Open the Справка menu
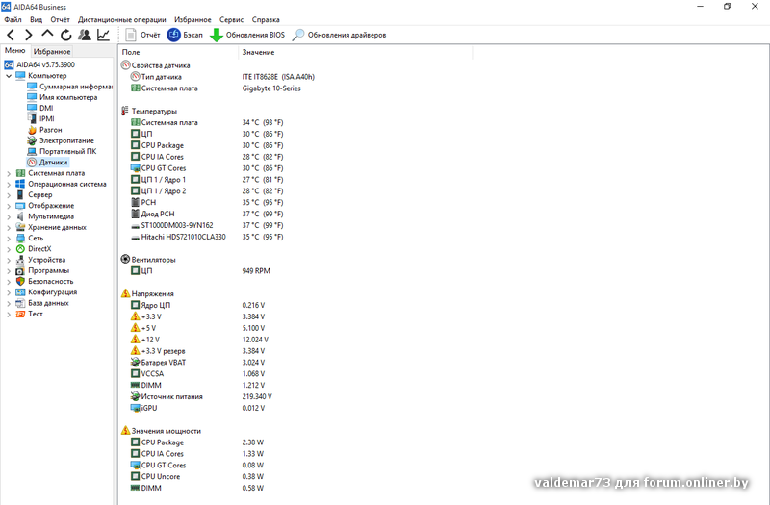Screen dimensions: 770x505 click(x=266, y=19)
